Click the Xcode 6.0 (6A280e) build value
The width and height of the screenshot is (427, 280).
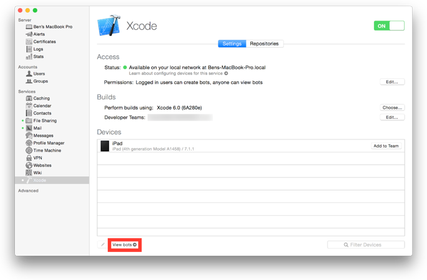(179, 108)
